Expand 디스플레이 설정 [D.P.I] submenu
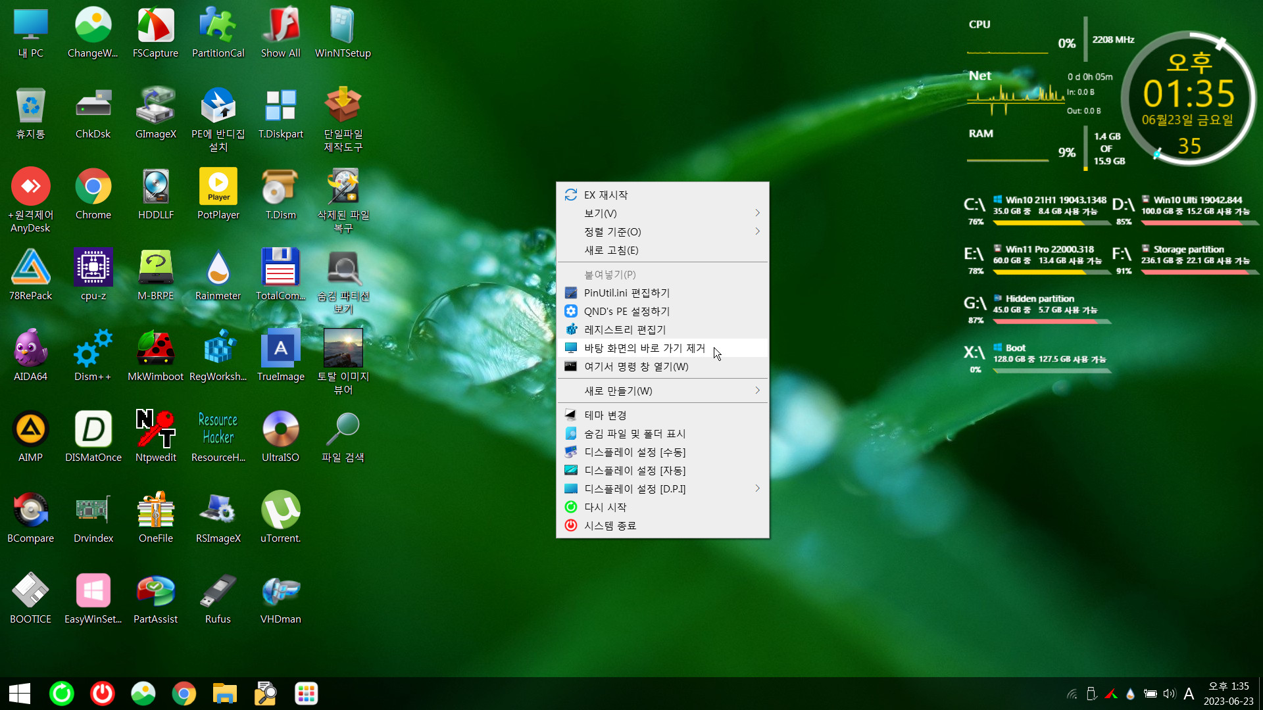Screen dimensions: 1263x710 pos(662,488)
